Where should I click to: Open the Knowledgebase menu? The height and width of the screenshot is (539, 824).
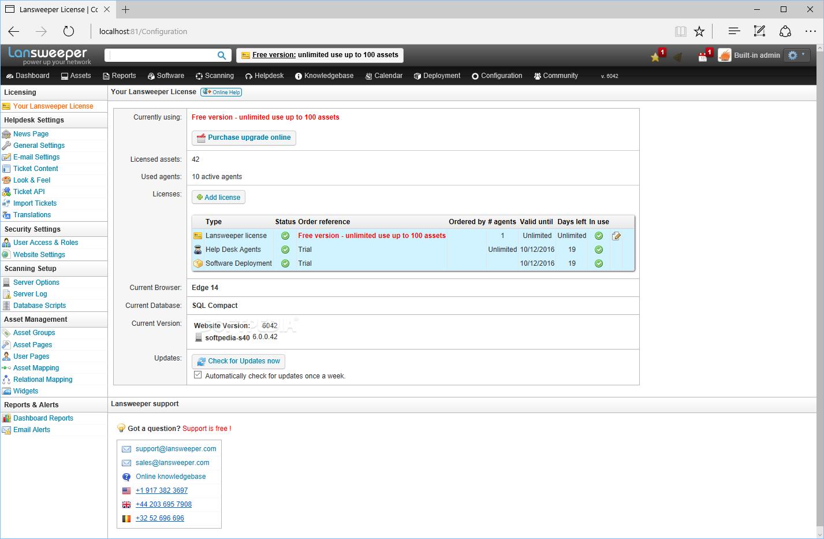pos(324,76)
